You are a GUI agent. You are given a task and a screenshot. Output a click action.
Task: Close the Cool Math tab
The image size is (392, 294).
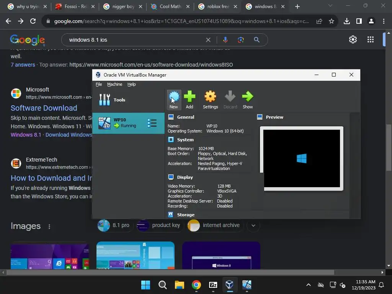188,7
